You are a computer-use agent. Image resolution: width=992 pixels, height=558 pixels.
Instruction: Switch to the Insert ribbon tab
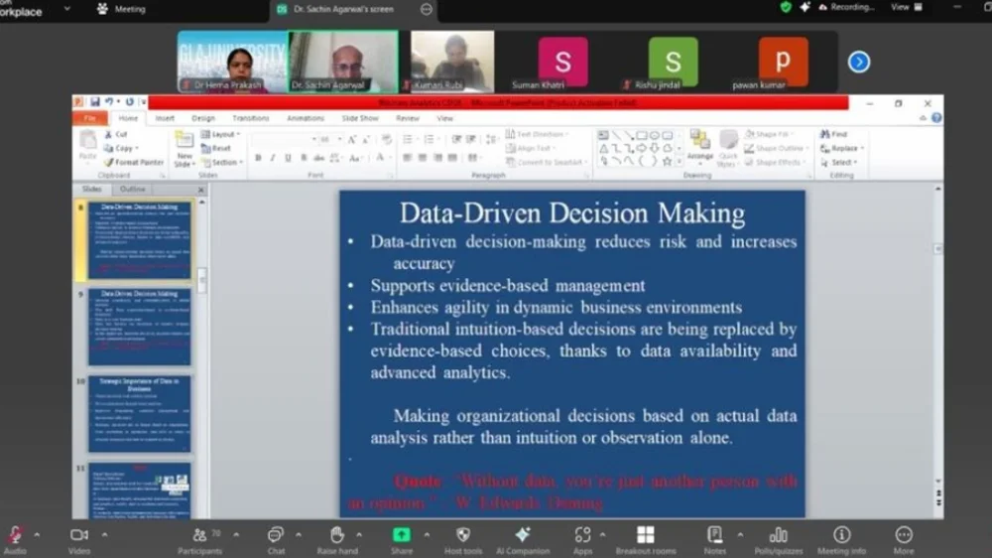tap(165, 118)
